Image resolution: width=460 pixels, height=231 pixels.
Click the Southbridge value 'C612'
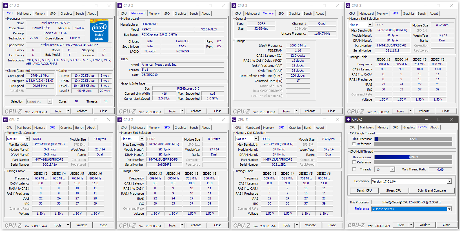[x=183, y=46]
